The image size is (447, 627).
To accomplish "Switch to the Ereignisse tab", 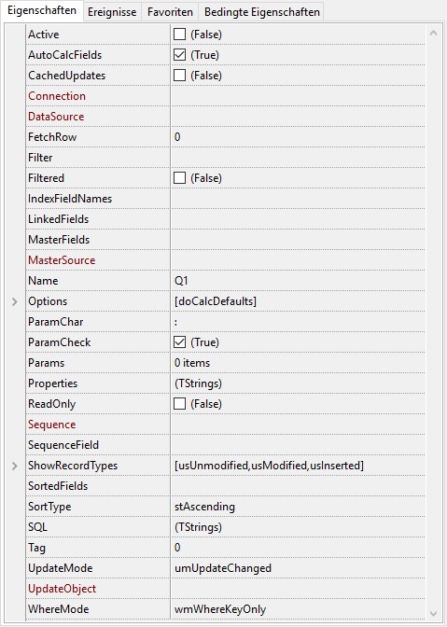I will click(112, 11).
